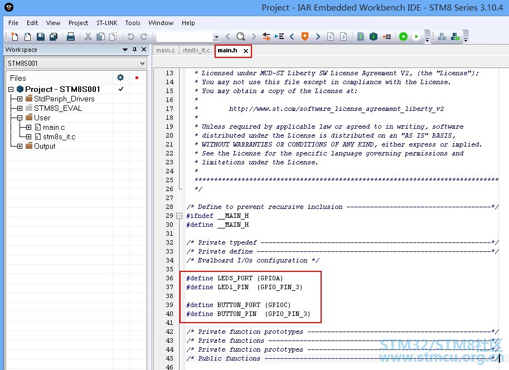Screen dimensions: 509x370
Task: Switch to the main.c editor tab
Action: pos(165,50)
